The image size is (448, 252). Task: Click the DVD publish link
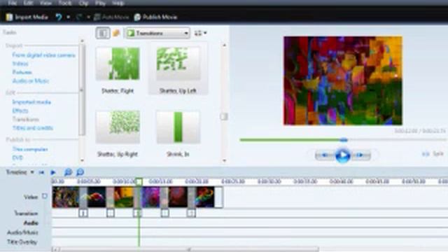[x=17, y=157]
